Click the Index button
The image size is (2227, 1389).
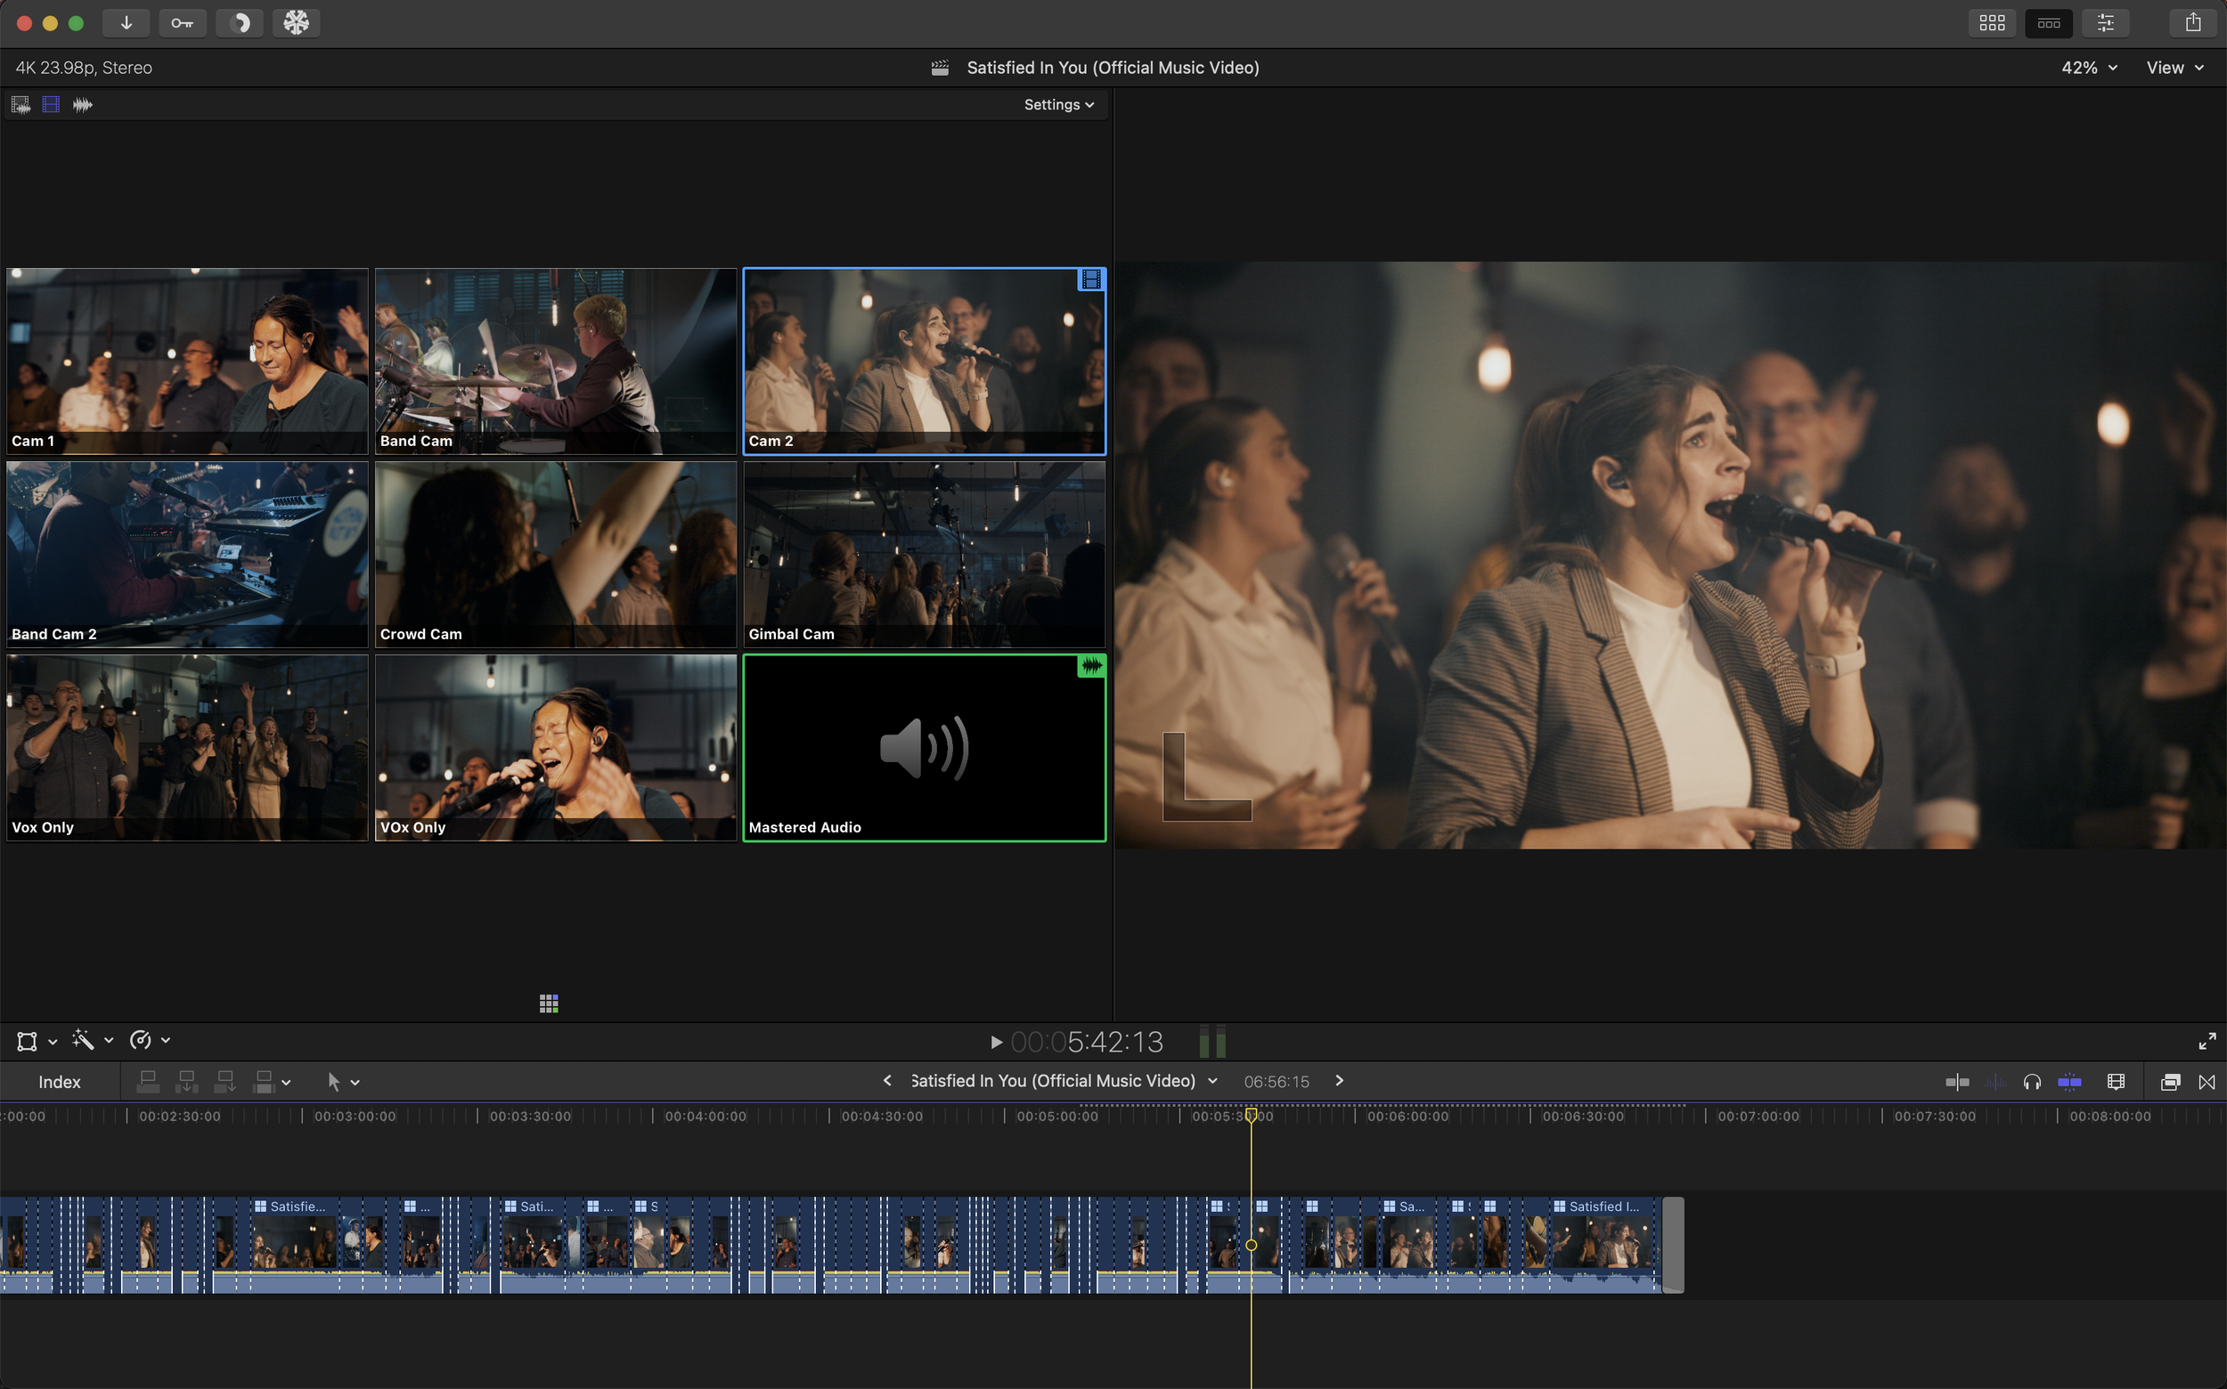point(59,1081)
